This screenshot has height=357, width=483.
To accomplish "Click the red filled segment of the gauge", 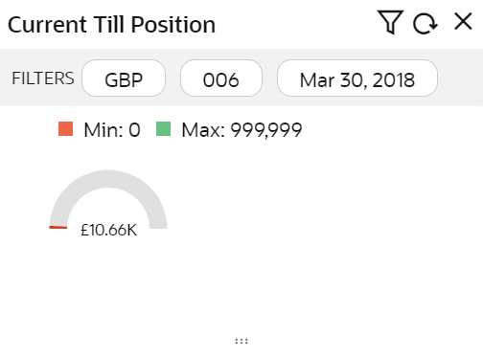I will tap(58, 227).
